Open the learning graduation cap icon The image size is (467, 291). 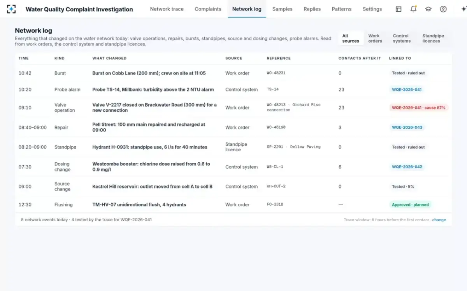tap(428, 9)
